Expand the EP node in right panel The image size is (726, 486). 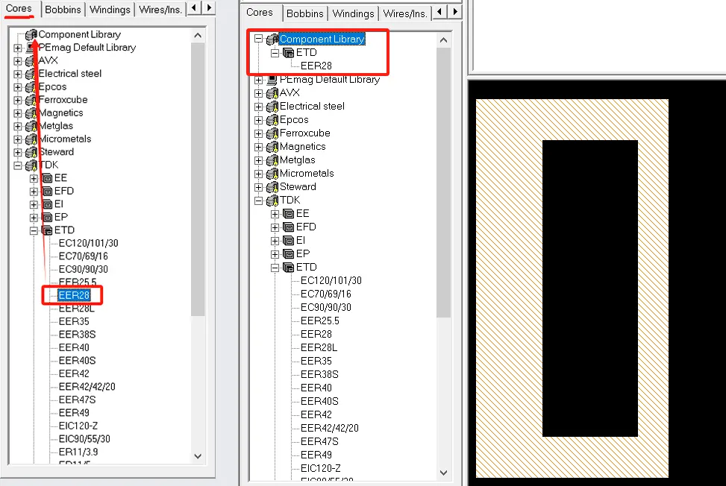pos(275,254)
